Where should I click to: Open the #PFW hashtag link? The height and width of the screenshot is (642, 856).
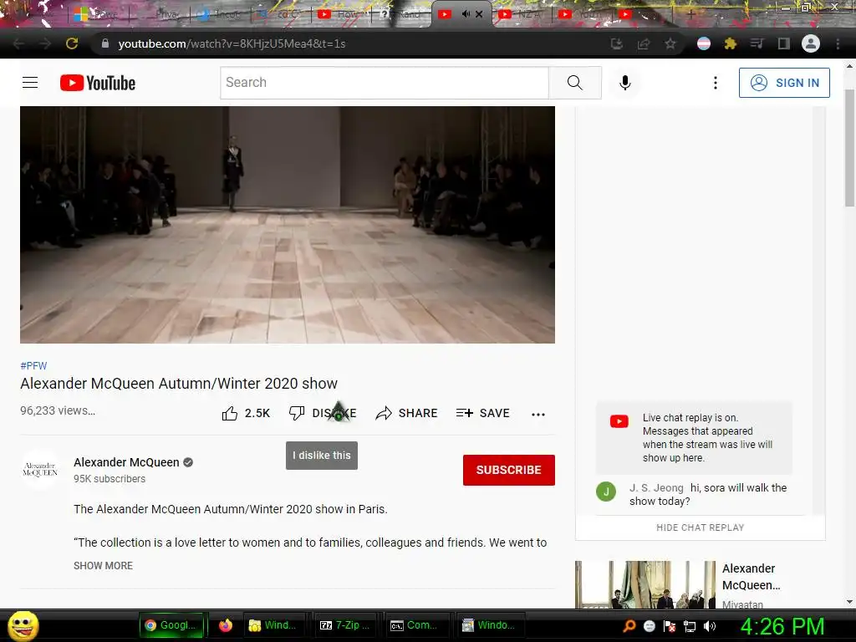33,366
